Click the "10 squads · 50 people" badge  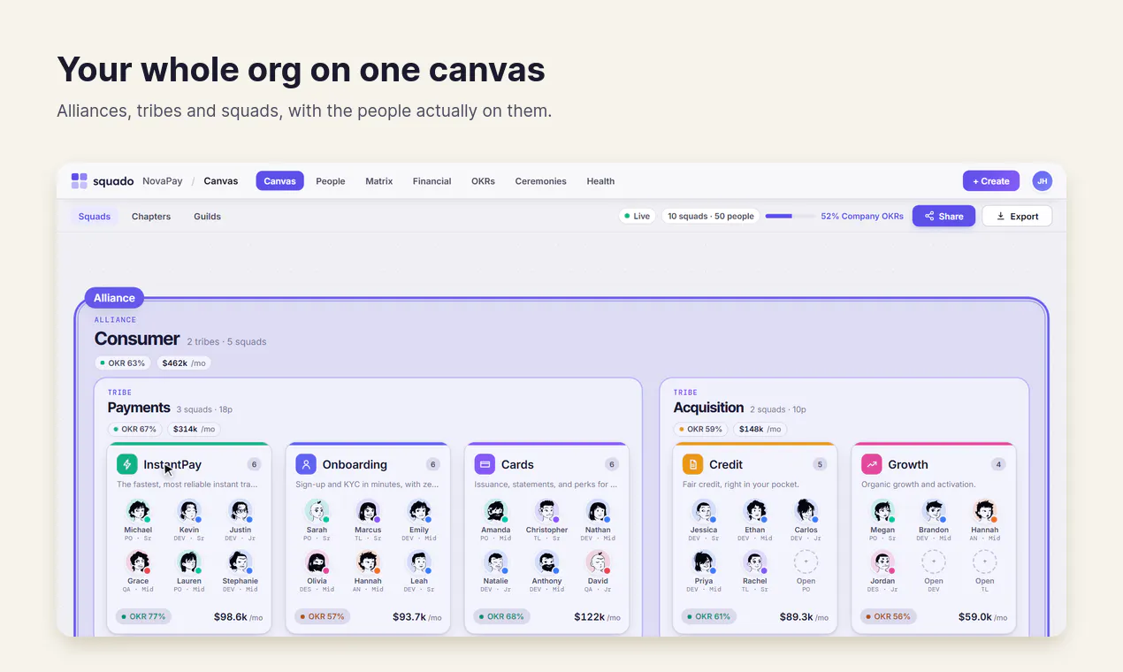pos(711,216)
